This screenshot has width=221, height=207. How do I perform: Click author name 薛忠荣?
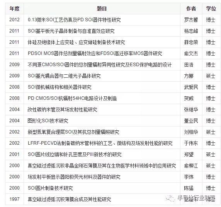[191, 42]
